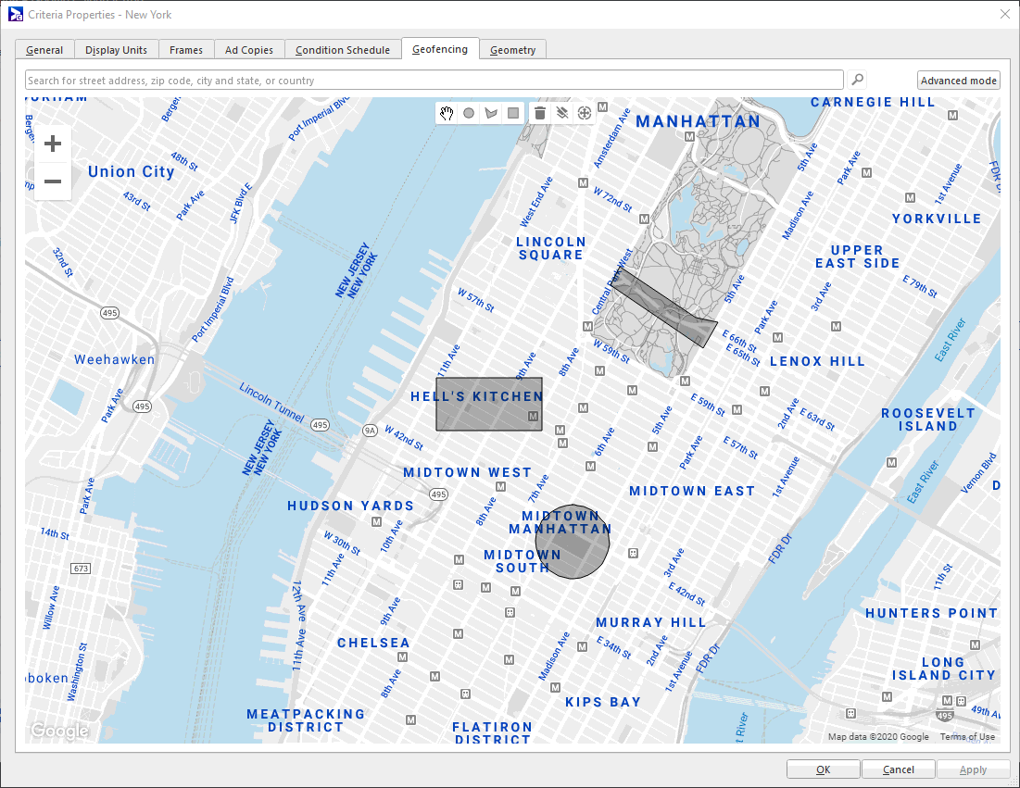Viewport: 1020px width, 788px height.
Task: Choose the circle geofence drawing tool
Action: 469,113
